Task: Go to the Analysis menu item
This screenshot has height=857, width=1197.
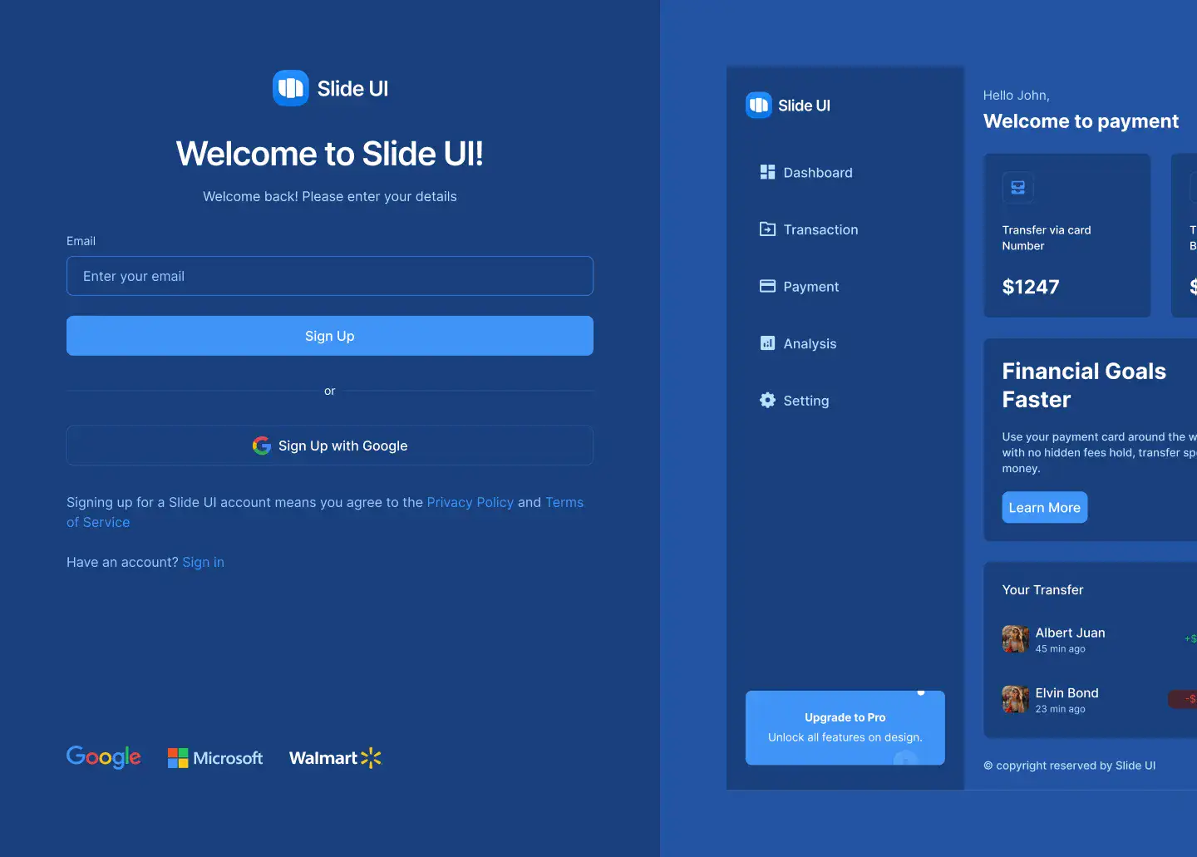Action: (x=798, y=343)
